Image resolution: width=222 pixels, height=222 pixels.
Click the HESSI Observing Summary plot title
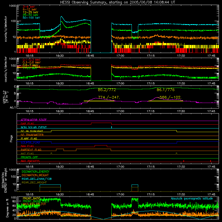[x=117, y=2]
